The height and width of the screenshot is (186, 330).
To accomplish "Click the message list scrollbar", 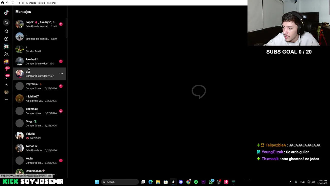I will tap(67, 28).
